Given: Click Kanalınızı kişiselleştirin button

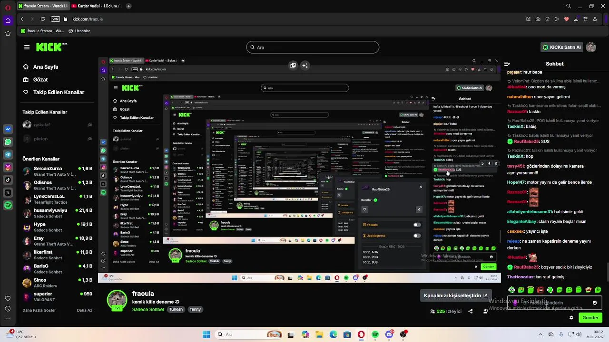Looking at the screenshot, I should pos(455,295).
